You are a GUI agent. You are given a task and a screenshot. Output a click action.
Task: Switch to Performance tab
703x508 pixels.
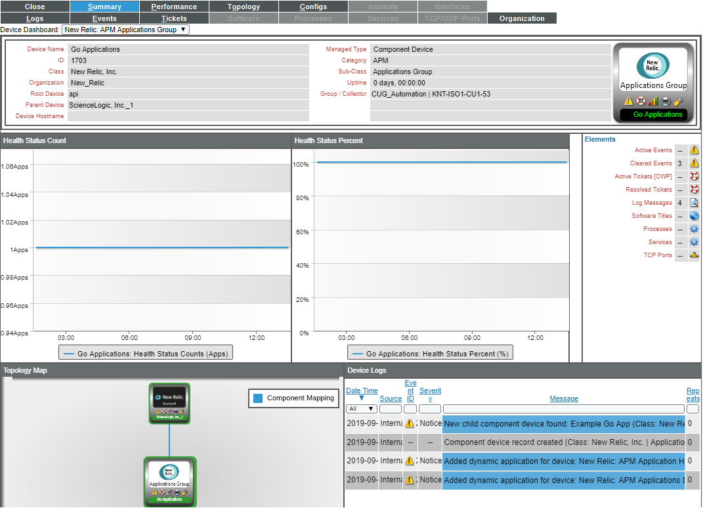[x=174, y=7]
